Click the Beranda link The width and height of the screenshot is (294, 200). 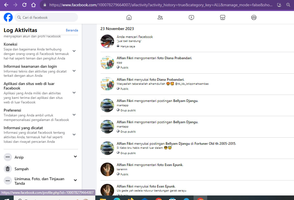(72, 30)
